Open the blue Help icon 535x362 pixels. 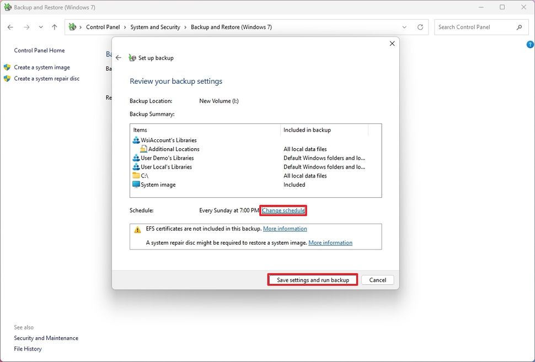530,44
